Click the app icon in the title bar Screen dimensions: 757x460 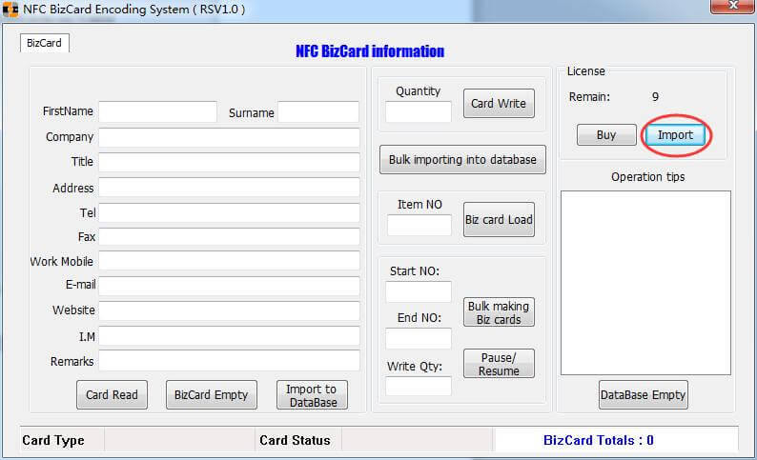click(x=10, y=10)
